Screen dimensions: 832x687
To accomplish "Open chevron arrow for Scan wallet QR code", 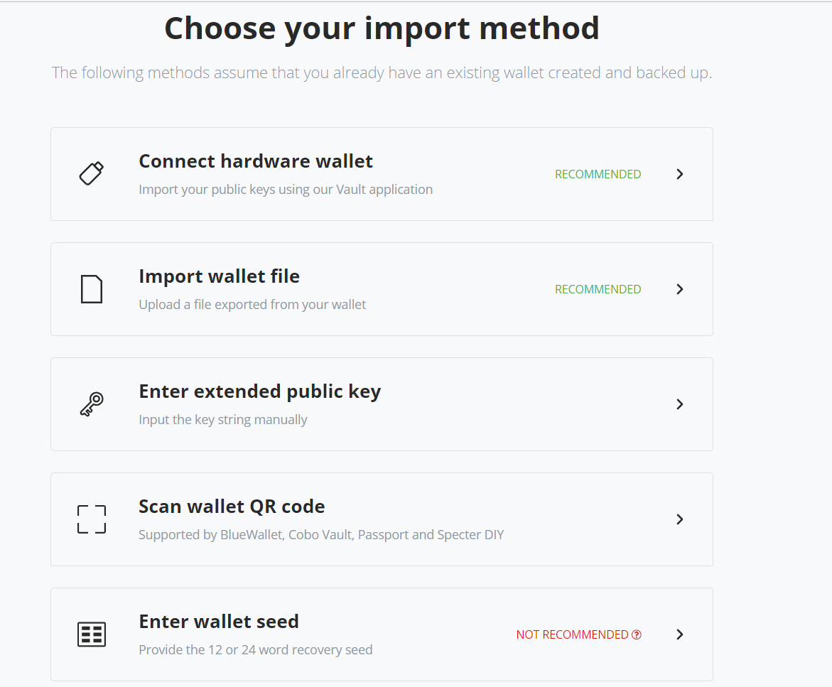I will point(680,519).
